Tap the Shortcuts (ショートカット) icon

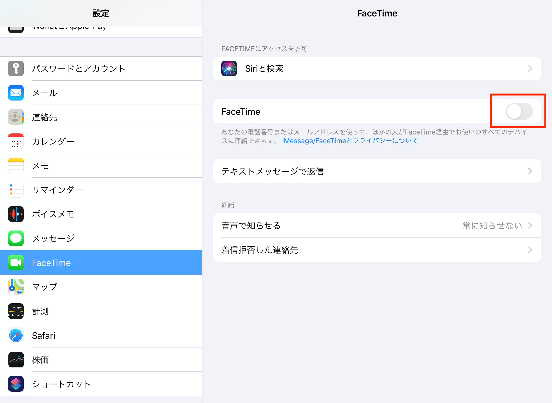coord(16,384)
